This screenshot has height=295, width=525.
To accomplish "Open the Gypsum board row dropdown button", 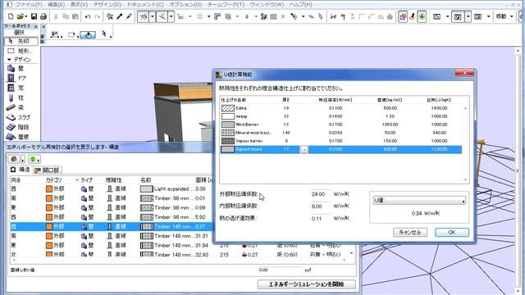I will (304, 149).
